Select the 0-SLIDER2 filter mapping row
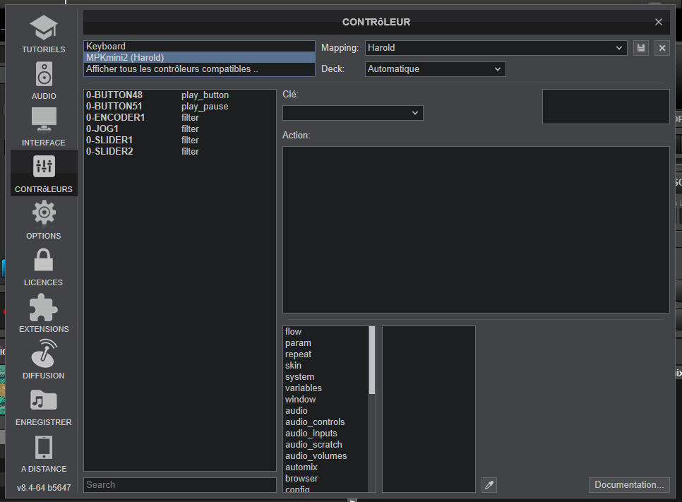Viewport: 682px width, 502px height. coord(179,151)
